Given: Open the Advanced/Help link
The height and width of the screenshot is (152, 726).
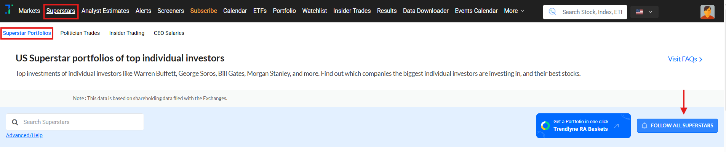Looking at the screenshot, I should point(24,135).
